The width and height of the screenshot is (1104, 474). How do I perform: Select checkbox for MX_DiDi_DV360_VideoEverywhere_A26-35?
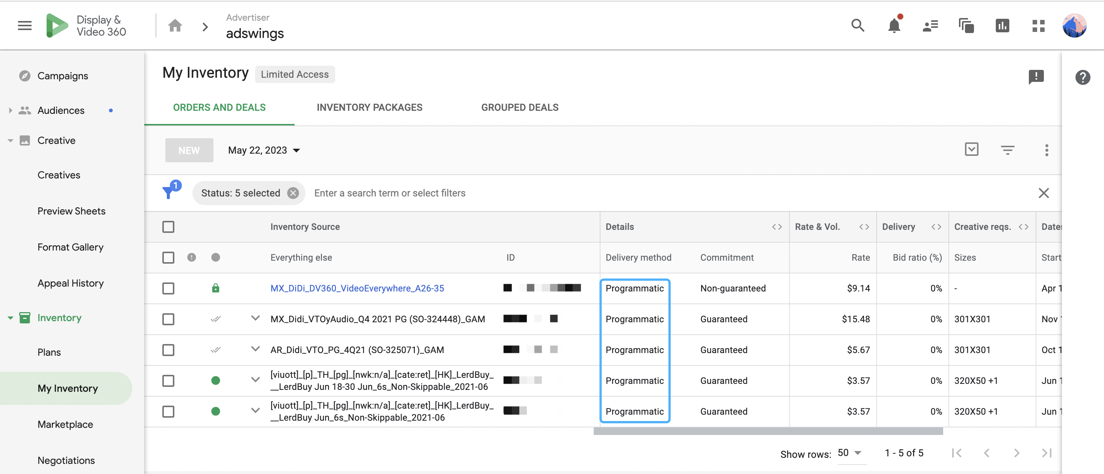coord(168,288)
